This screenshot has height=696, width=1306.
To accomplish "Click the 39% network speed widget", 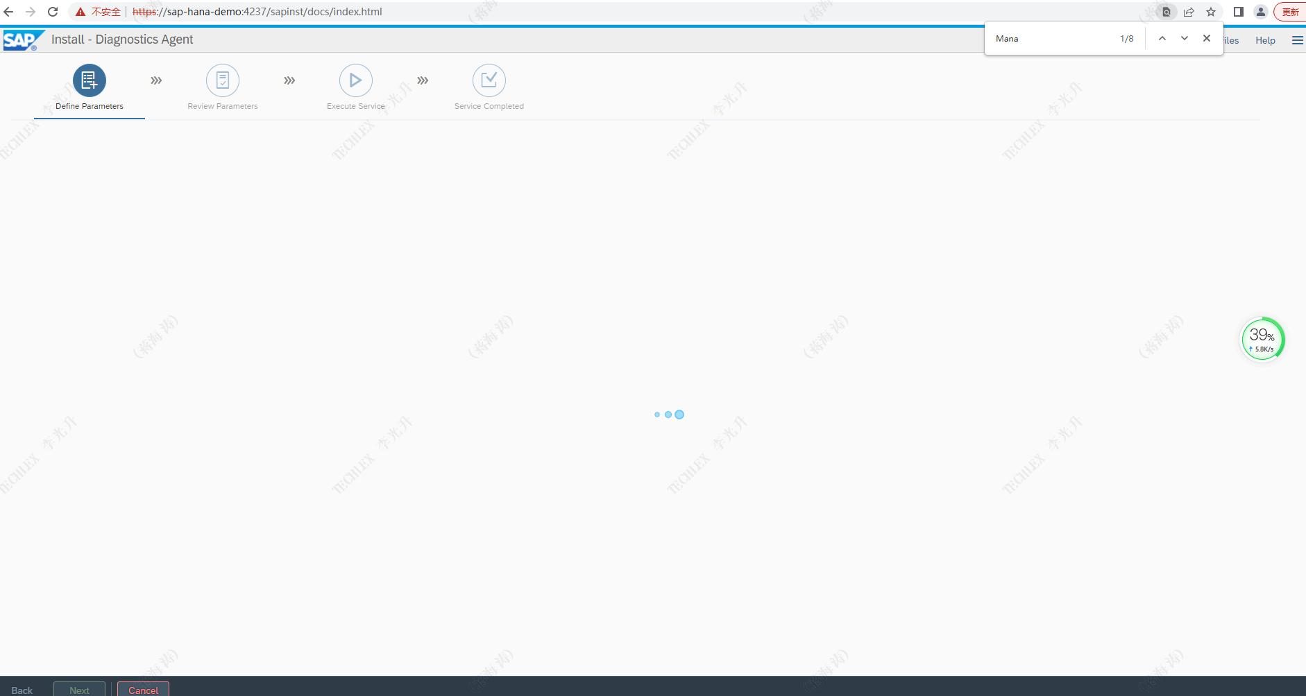I will coord(1262,340).
